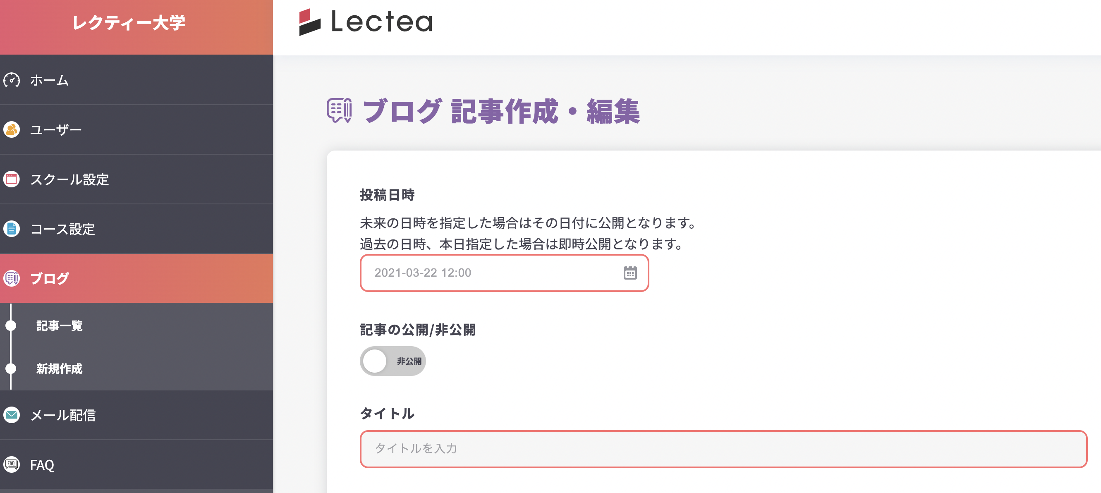Click the blog icon beside the page heading
1101x493 pixels.
339,110
